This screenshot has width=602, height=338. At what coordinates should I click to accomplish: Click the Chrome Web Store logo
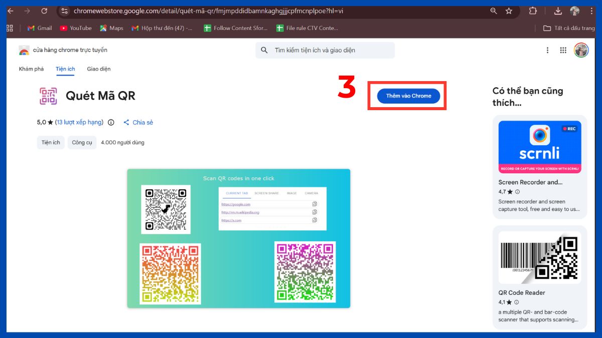pos(24,50)
